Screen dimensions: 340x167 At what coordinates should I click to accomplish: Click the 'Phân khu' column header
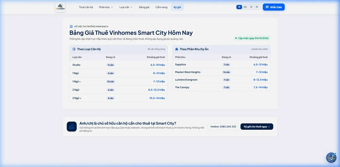point(180,57)
